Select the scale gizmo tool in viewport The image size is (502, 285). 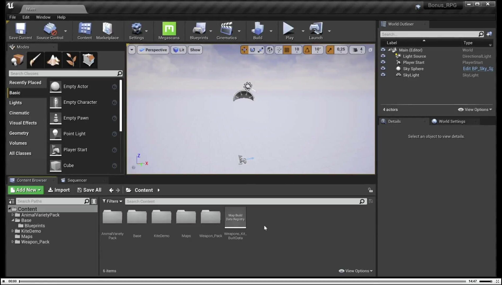tap(261, 50)
